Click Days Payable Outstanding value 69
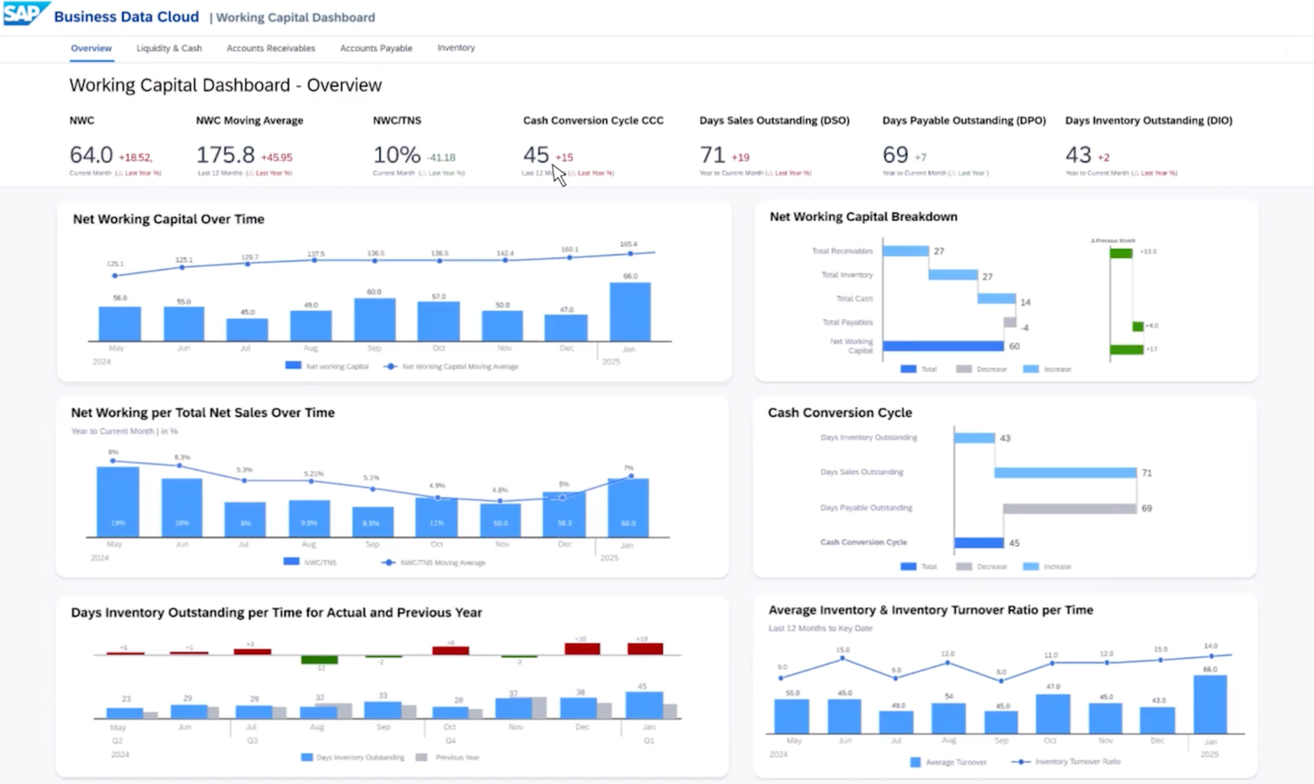The width and height of the screenshot is (1314, 784). coord(895,154)
